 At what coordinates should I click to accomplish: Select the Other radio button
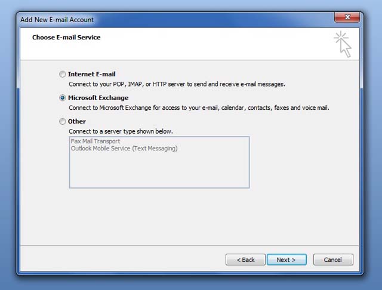click(x=62, y=121)
